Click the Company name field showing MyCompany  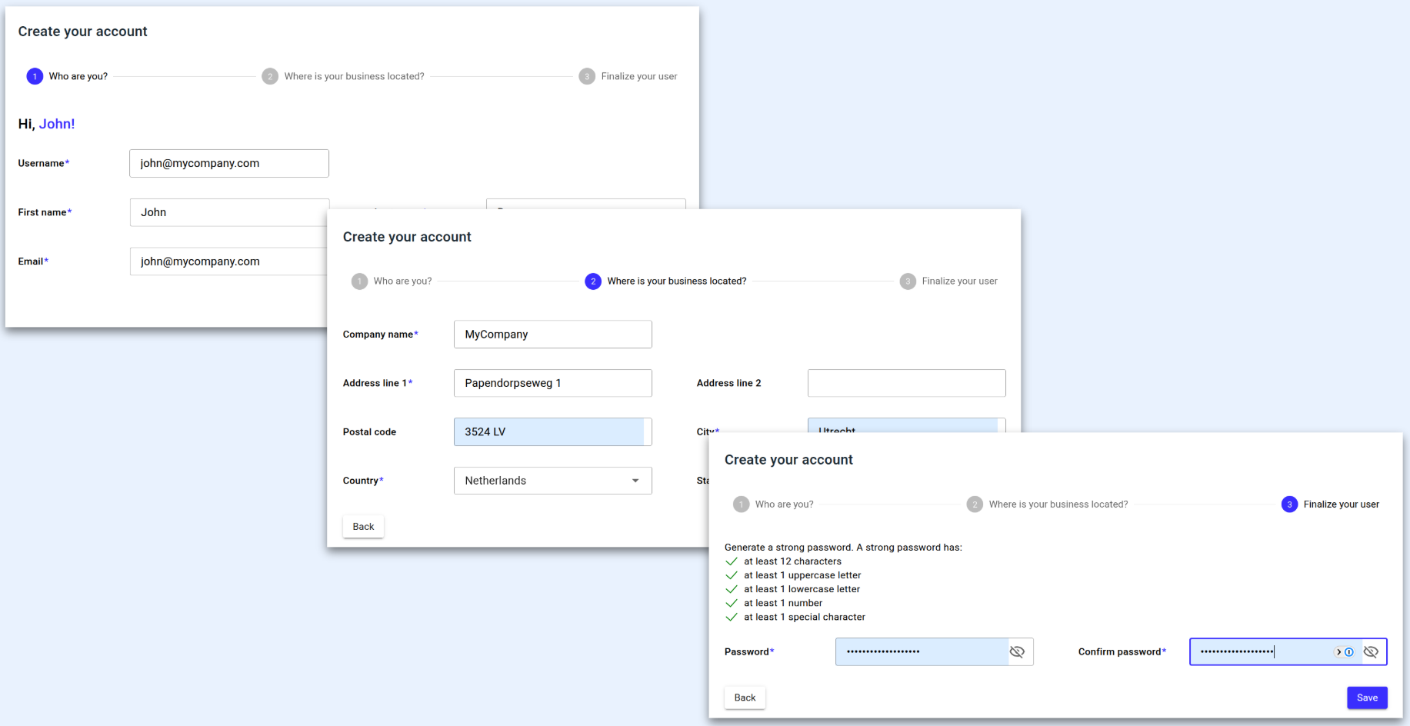pos(552,334)
